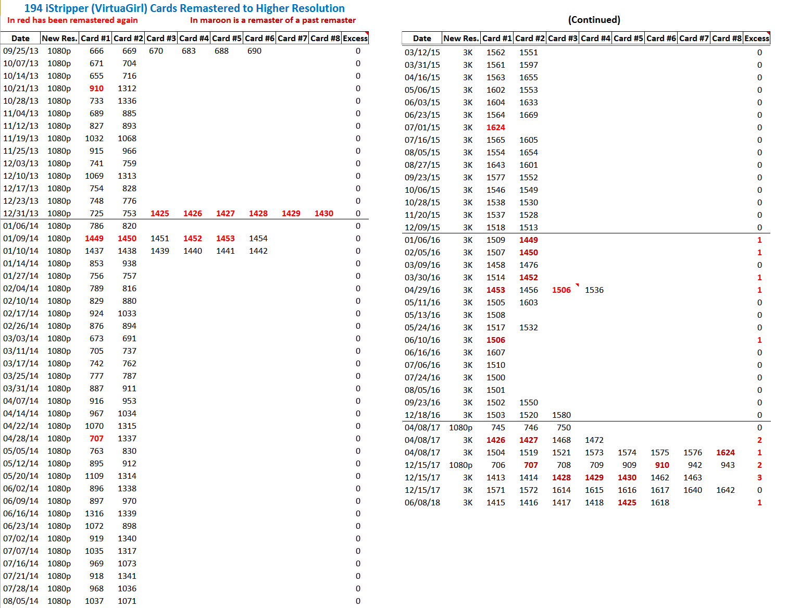786x608 pixels.
Task: Click card number 1437
Action: click(94, 251)
